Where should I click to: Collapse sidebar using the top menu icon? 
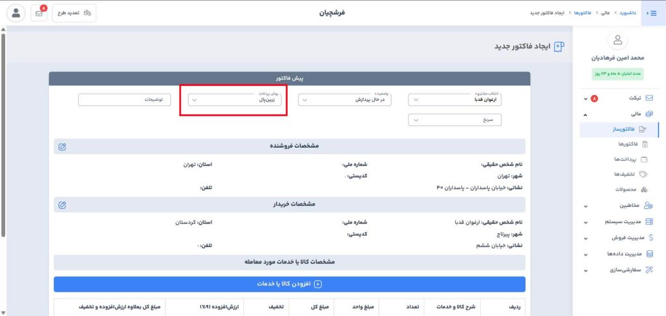[x=648, y=13]
